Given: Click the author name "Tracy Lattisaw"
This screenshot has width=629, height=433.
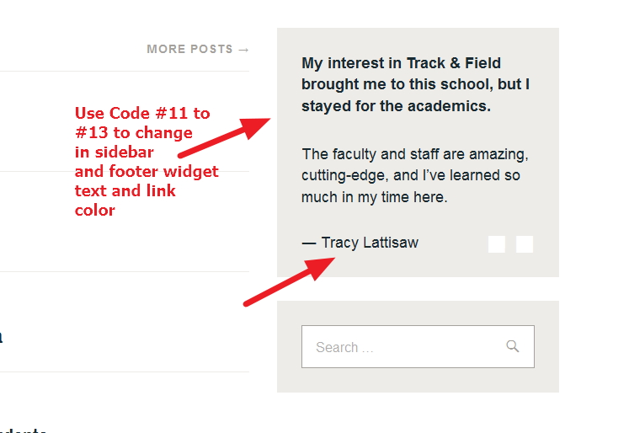Looking at the screenshot, I should point(370,243).
